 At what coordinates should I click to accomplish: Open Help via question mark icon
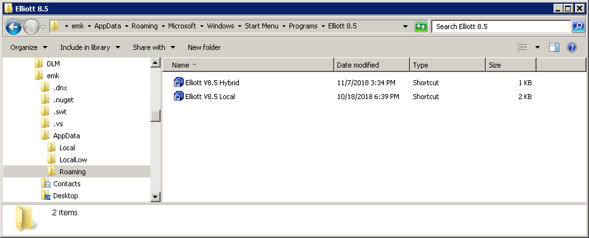click(572, 47)
